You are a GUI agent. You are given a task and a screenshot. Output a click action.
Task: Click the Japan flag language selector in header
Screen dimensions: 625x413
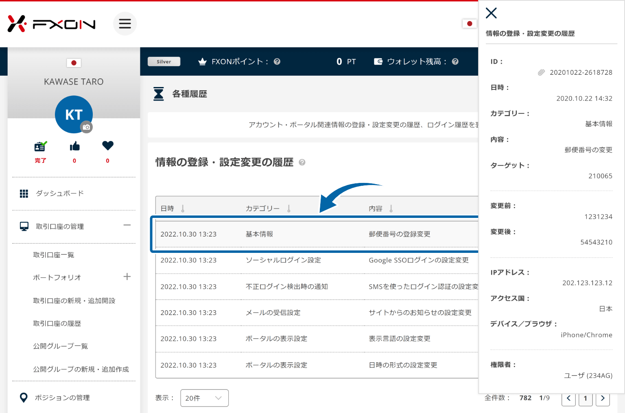click(x=469, y=24)
